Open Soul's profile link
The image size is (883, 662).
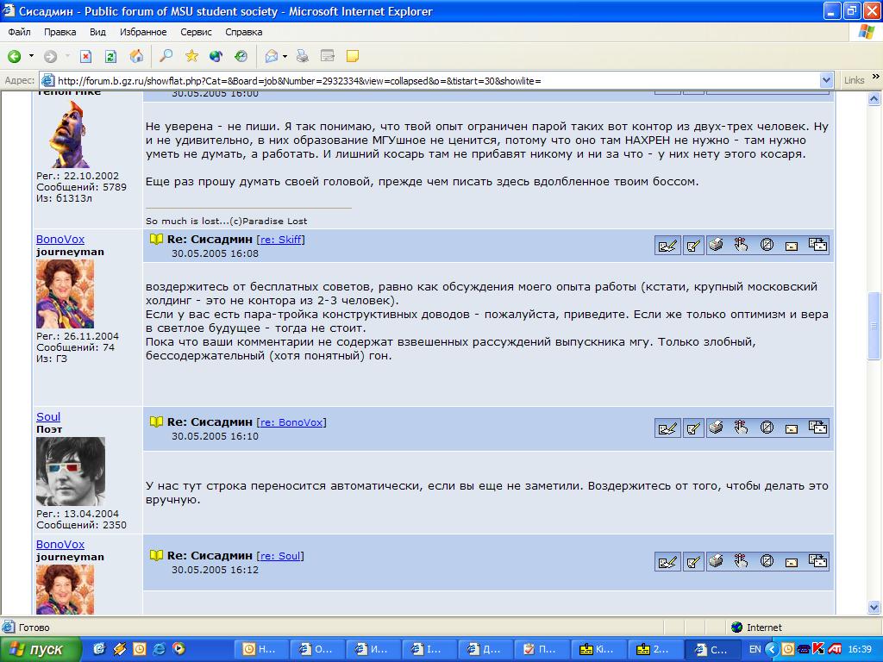[x=48, y=417]
